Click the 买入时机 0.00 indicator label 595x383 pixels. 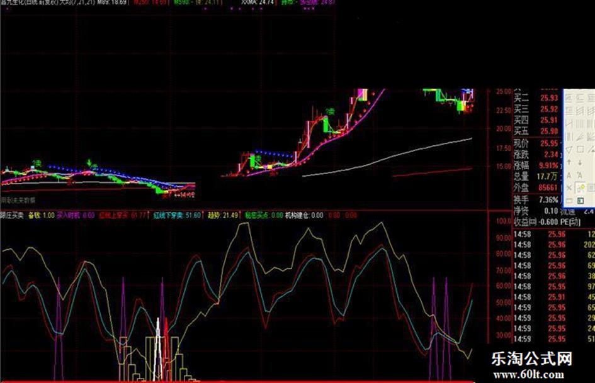pyautogui.click(x=76, y=215)
